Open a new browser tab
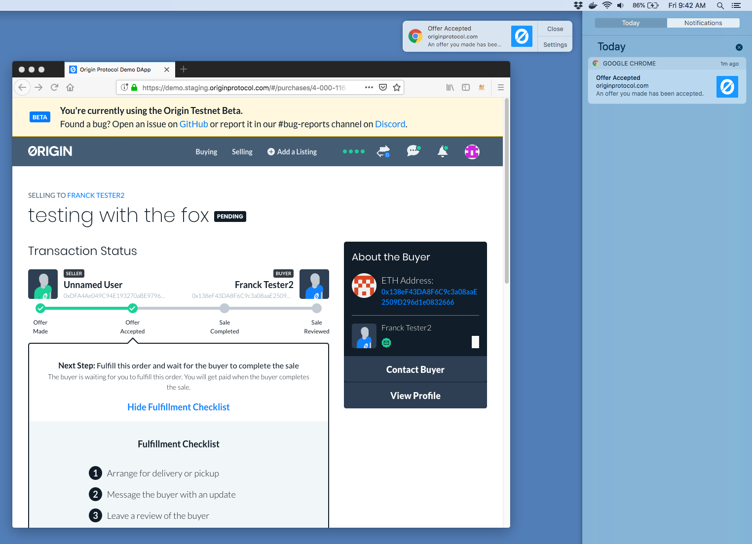Viewport: 752px width, 544px height. (184, 69)
